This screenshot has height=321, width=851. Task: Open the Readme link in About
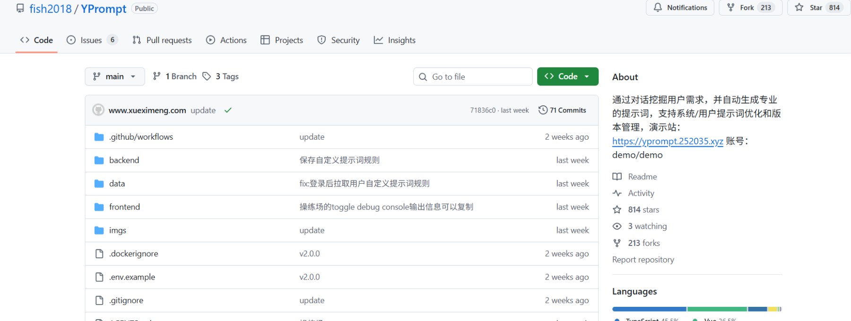pos(642,177)
